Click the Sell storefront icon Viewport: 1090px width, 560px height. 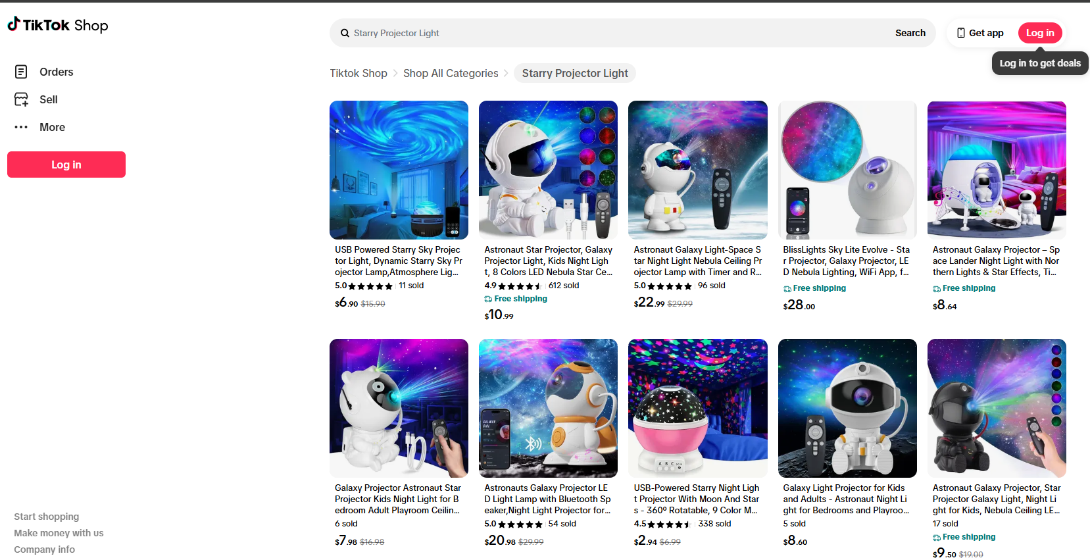coord(21,99)
